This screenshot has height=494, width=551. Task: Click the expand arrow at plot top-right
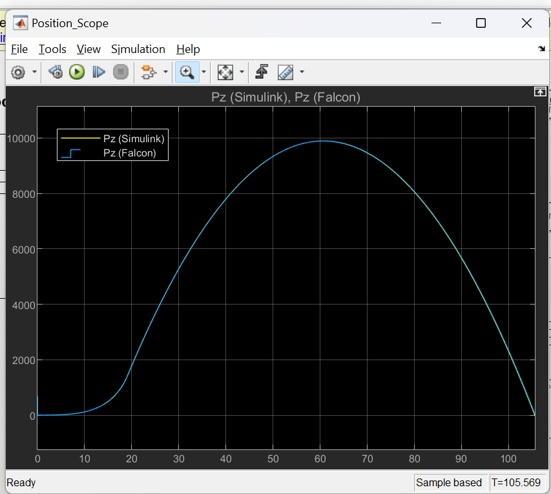(x=540, y=91)
